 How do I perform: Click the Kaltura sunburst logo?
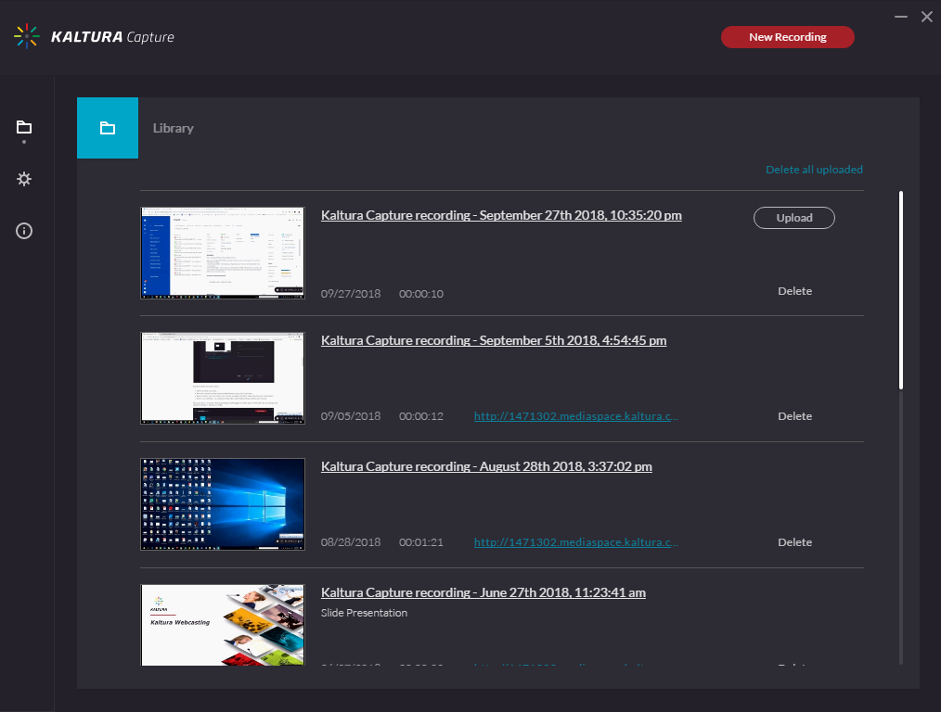point(26,36)
